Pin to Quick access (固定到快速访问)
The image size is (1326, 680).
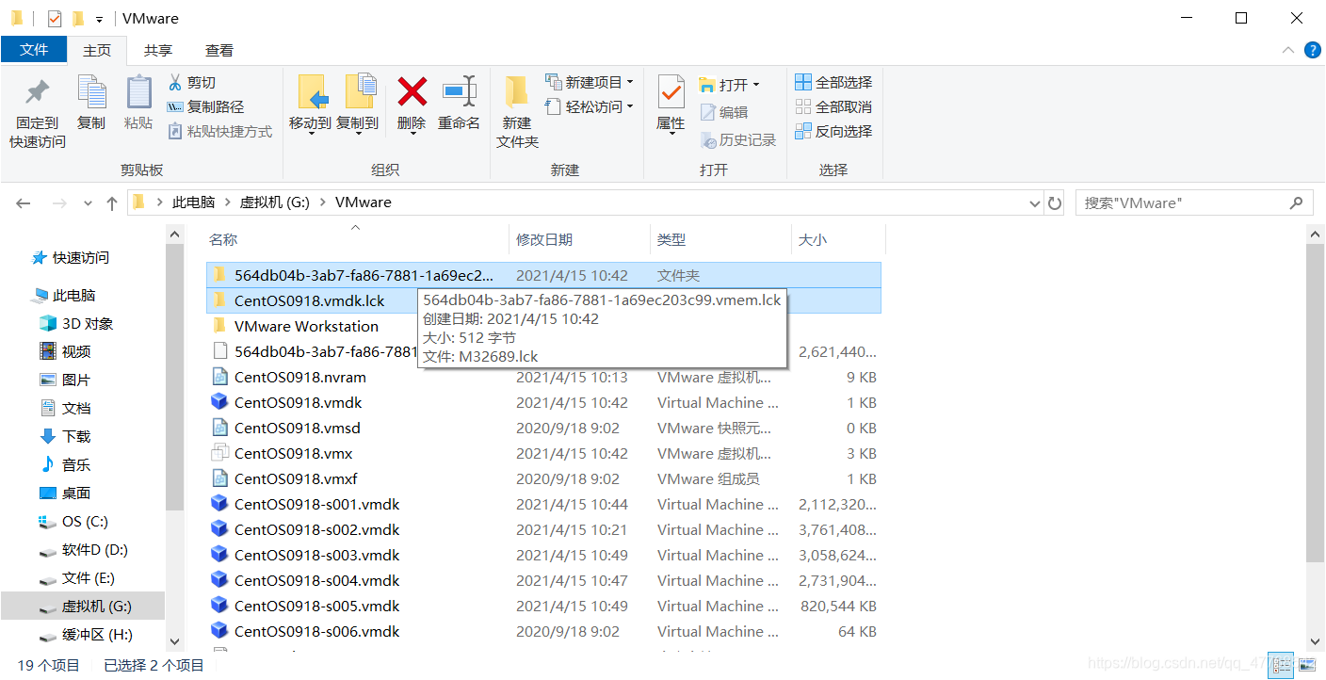pos(38,113)
